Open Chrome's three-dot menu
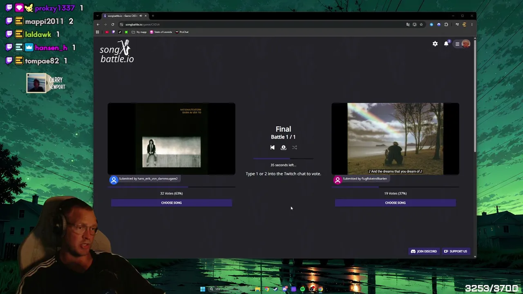This screenshot has height=294, width=523. (x=472, y=24)
